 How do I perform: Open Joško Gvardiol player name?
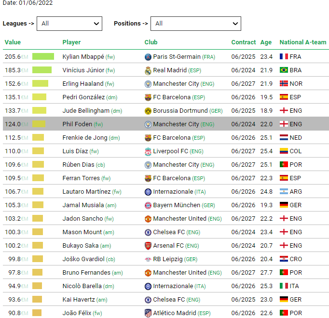click(83, 259)
